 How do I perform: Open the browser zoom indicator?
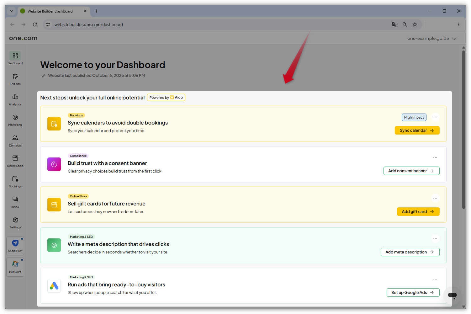405,24
